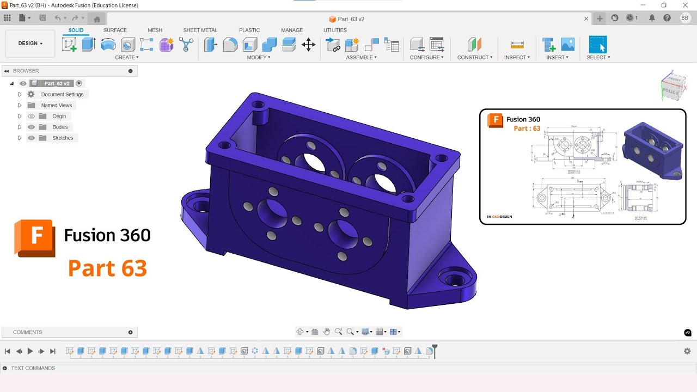
Task: Open the Help question mark icon
Action: pos(667,18)
